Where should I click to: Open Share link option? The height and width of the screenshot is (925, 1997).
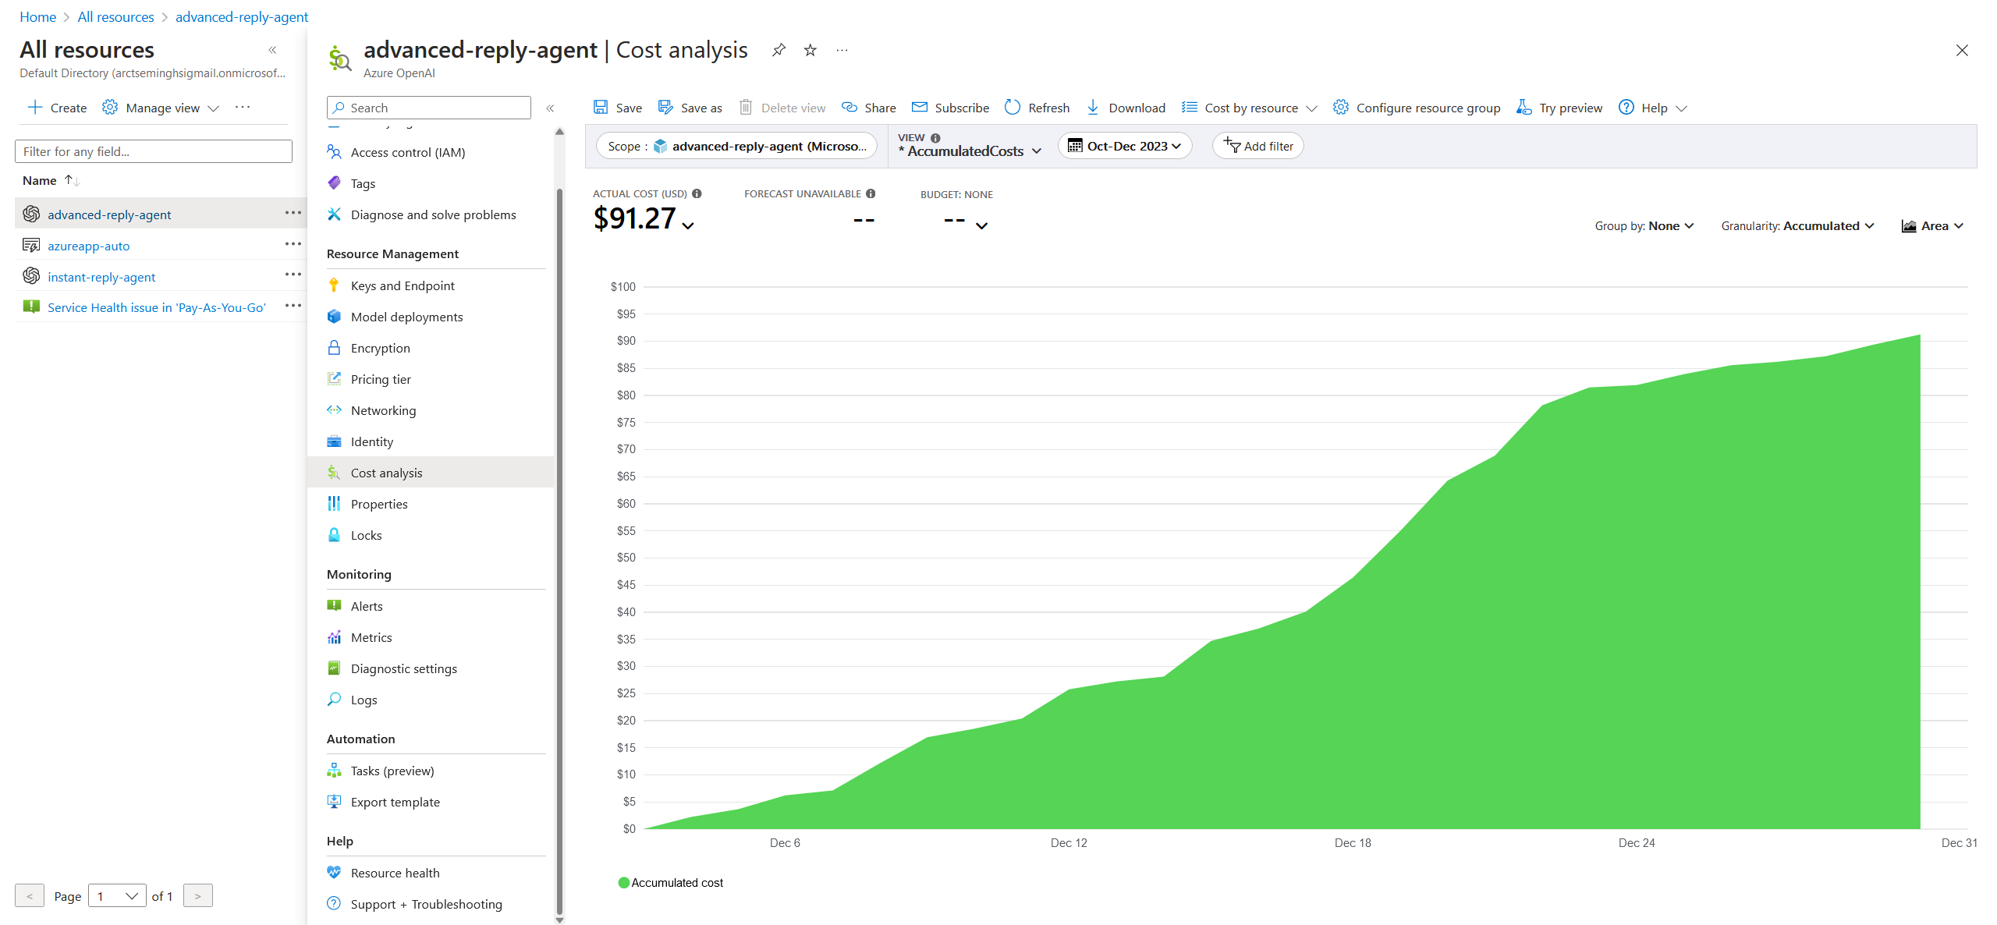(868, 108)
